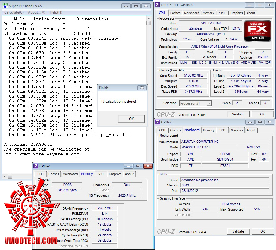276x250 pixels.
Task: Click the Z icon of Memory CPU-Z window
Action: coord(36,166)
